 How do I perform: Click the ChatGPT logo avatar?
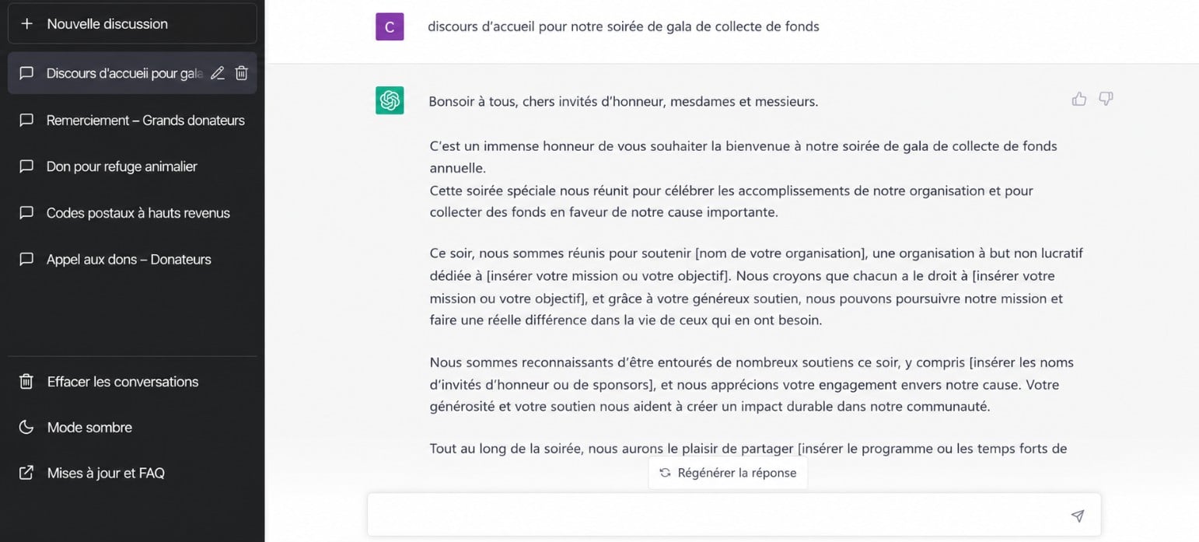tap(390, 100)
